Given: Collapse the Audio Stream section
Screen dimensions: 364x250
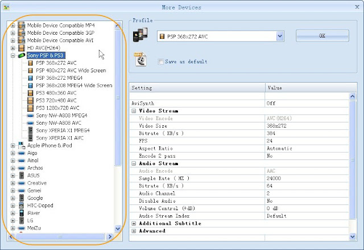Looking at the screenshot, I should click(134, 163).
